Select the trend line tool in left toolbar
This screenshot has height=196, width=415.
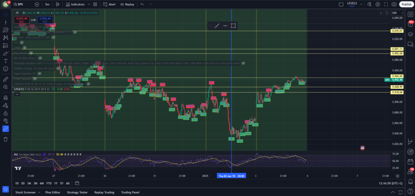coord(6,22)
